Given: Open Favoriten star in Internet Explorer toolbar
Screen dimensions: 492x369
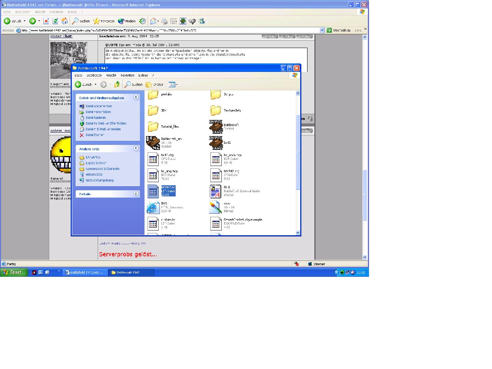Looking at the screenshot, I should click(x=104, y=21).
